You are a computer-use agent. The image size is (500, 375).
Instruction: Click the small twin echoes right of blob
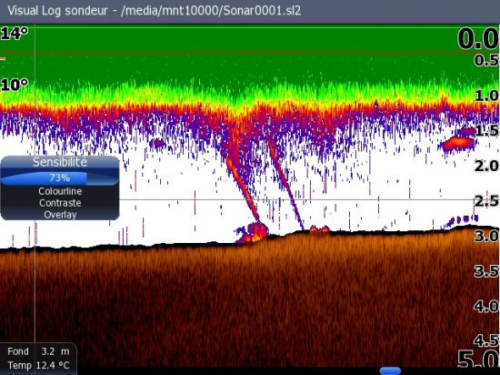pos(319,228)
